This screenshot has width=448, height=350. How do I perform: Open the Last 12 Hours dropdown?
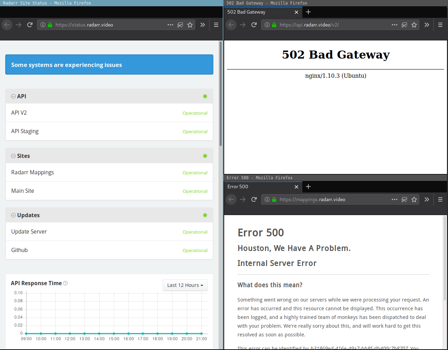coord(185,285)
